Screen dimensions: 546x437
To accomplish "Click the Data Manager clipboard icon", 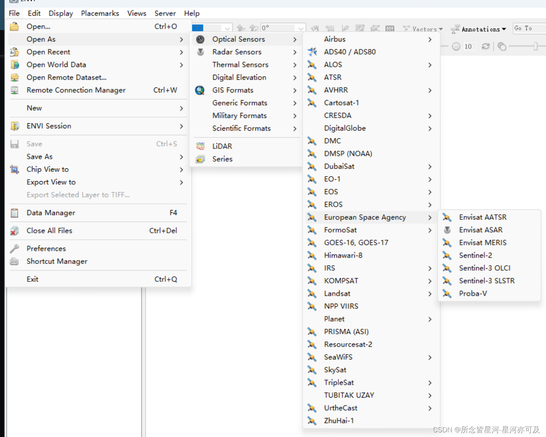I will point(14,213).
